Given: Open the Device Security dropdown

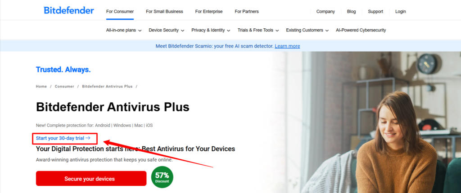Looking at the screenshot, I should pyautogui.click(x=167, y=30).
